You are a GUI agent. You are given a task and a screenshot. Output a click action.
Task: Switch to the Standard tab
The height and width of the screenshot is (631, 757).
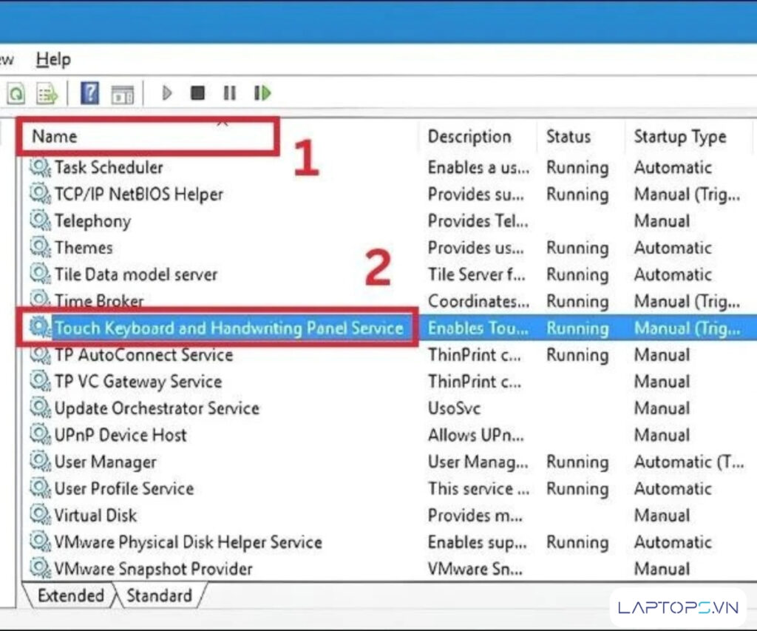158,595
